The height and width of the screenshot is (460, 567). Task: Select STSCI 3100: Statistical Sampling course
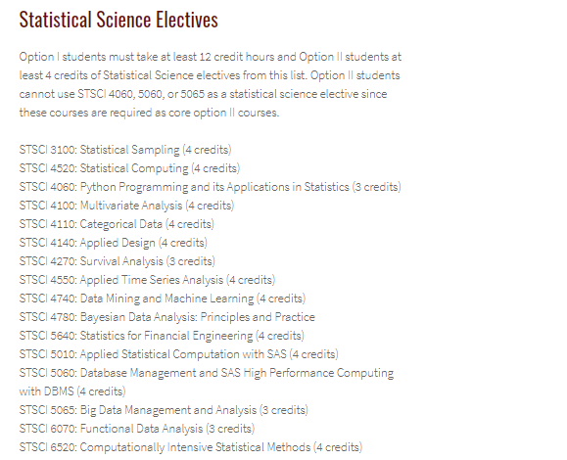click(x=125, y=150)
